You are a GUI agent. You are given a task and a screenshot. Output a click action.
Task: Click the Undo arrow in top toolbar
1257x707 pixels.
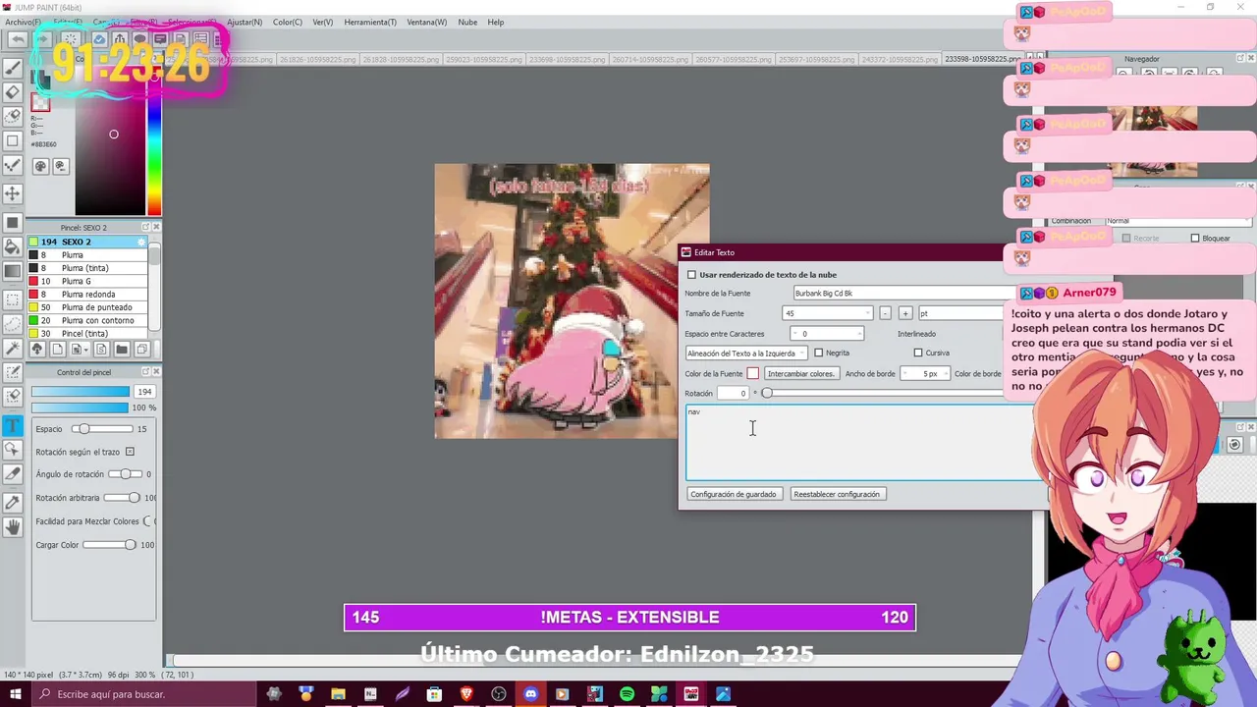[x=19, y=39]
